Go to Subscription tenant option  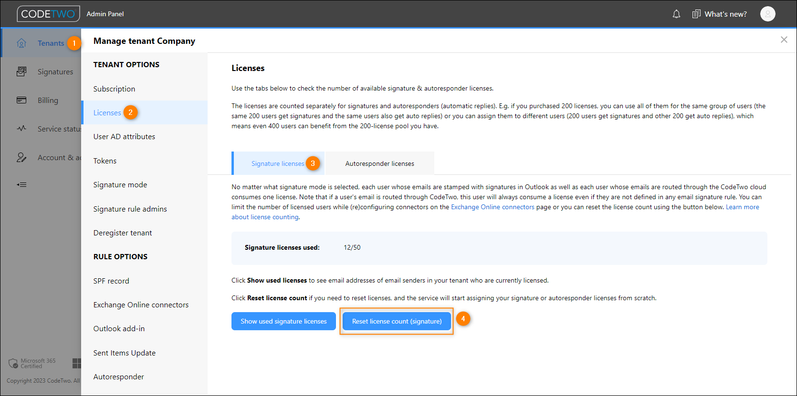pyautogui.click(x=114, y=89)
